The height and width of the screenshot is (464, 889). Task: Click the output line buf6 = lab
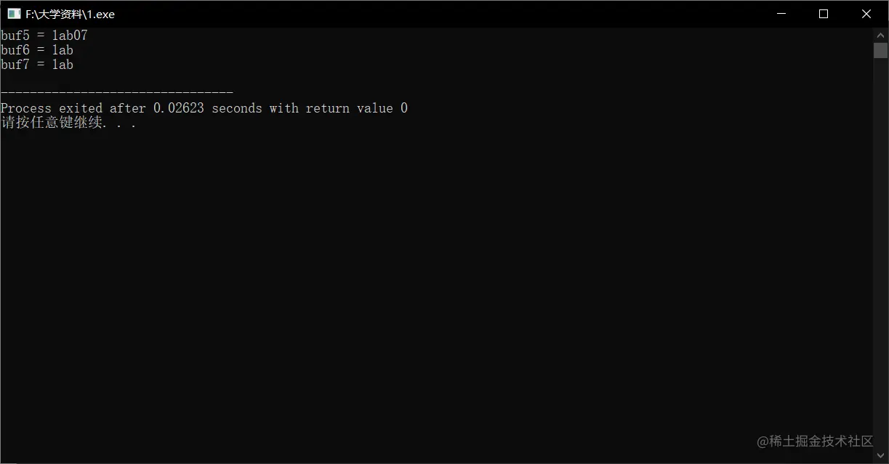(x=37, y=50)
